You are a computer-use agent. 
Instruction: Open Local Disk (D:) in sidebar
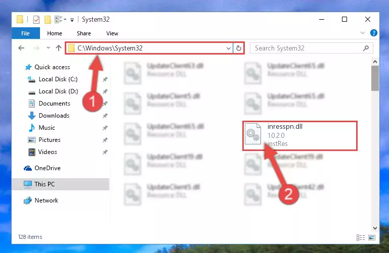(x=58, y=91)
